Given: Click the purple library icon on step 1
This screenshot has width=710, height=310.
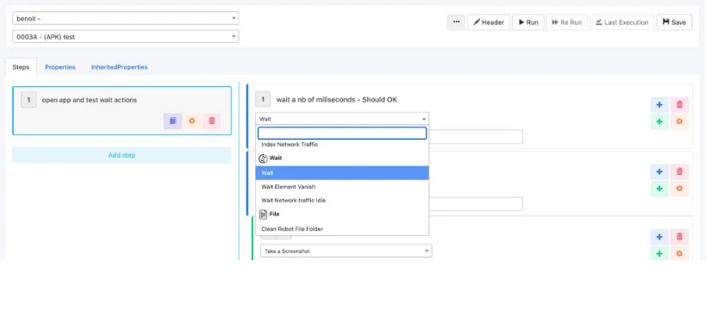Looking at the screenshot, I should (172, 121).
